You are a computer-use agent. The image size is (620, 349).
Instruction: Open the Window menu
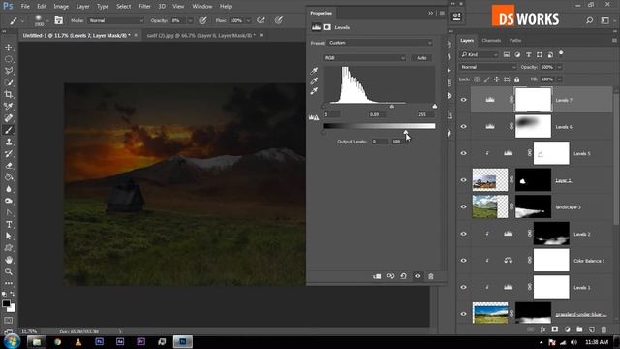click(x=202, y=7)
